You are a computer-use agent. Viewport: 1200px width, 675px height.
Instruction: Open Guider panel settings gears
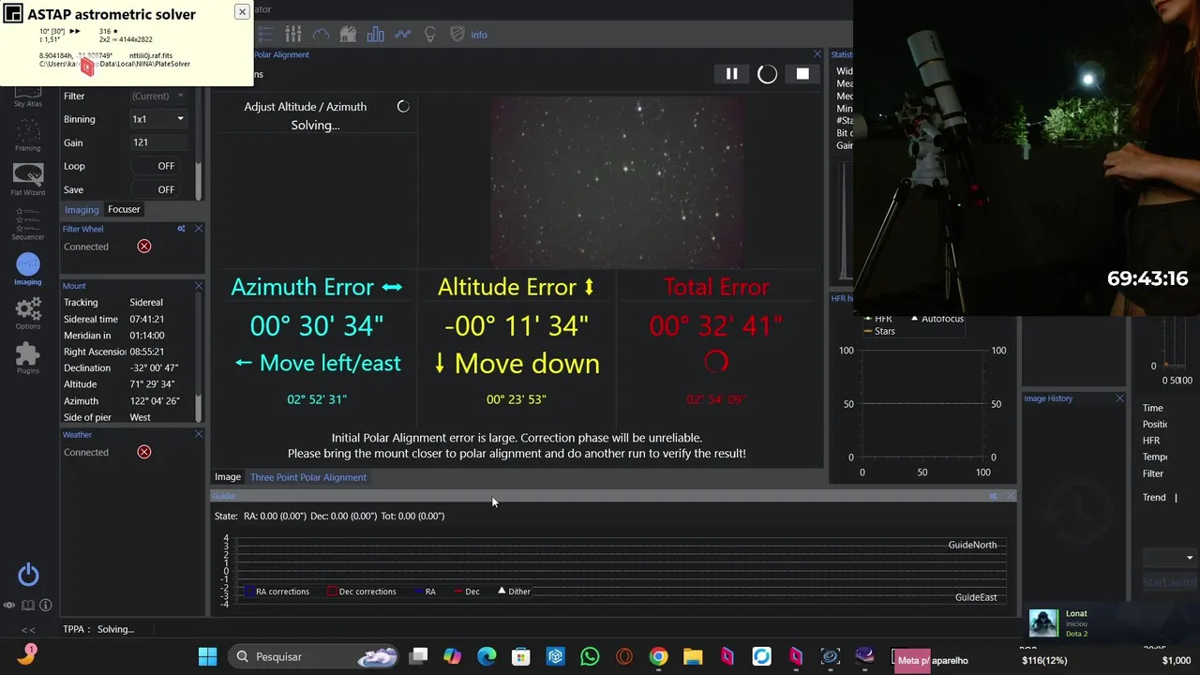click(x=994, y=496)
